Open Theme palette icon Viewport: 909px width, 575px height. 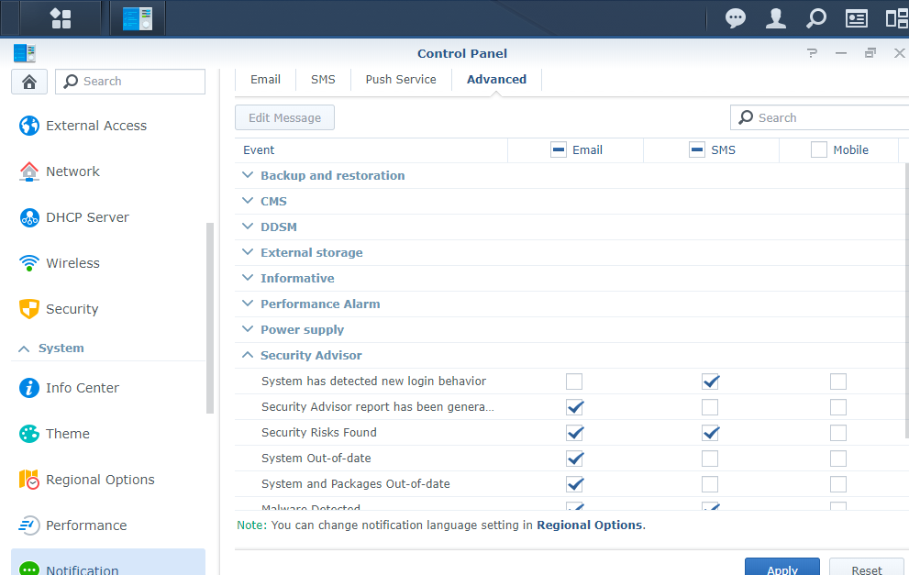point(29,434)
